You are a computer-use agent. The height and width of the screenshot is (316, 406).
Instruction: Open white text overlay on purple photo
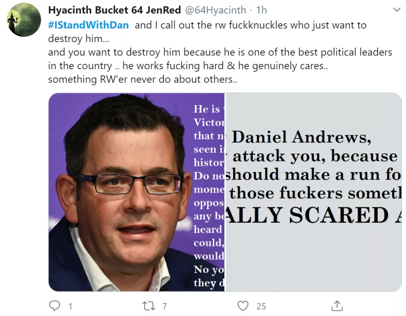coord(209,196)
